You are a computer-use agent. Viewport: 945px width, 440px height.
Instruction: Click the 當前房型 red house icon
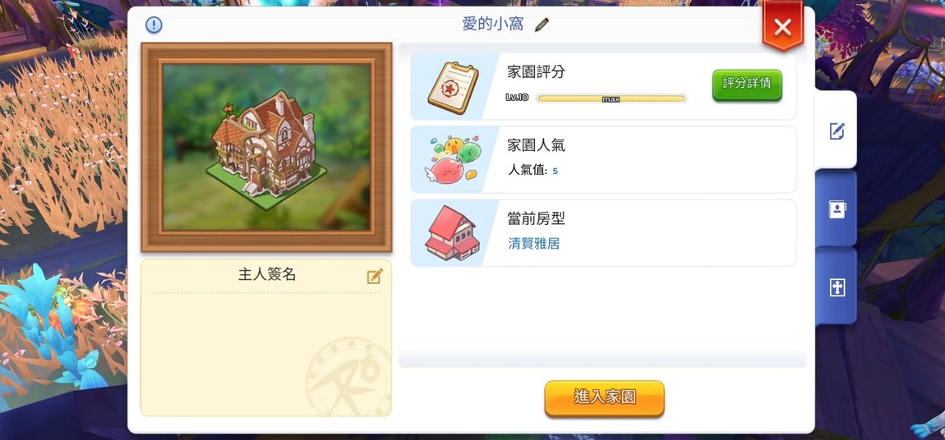point(452,233)
